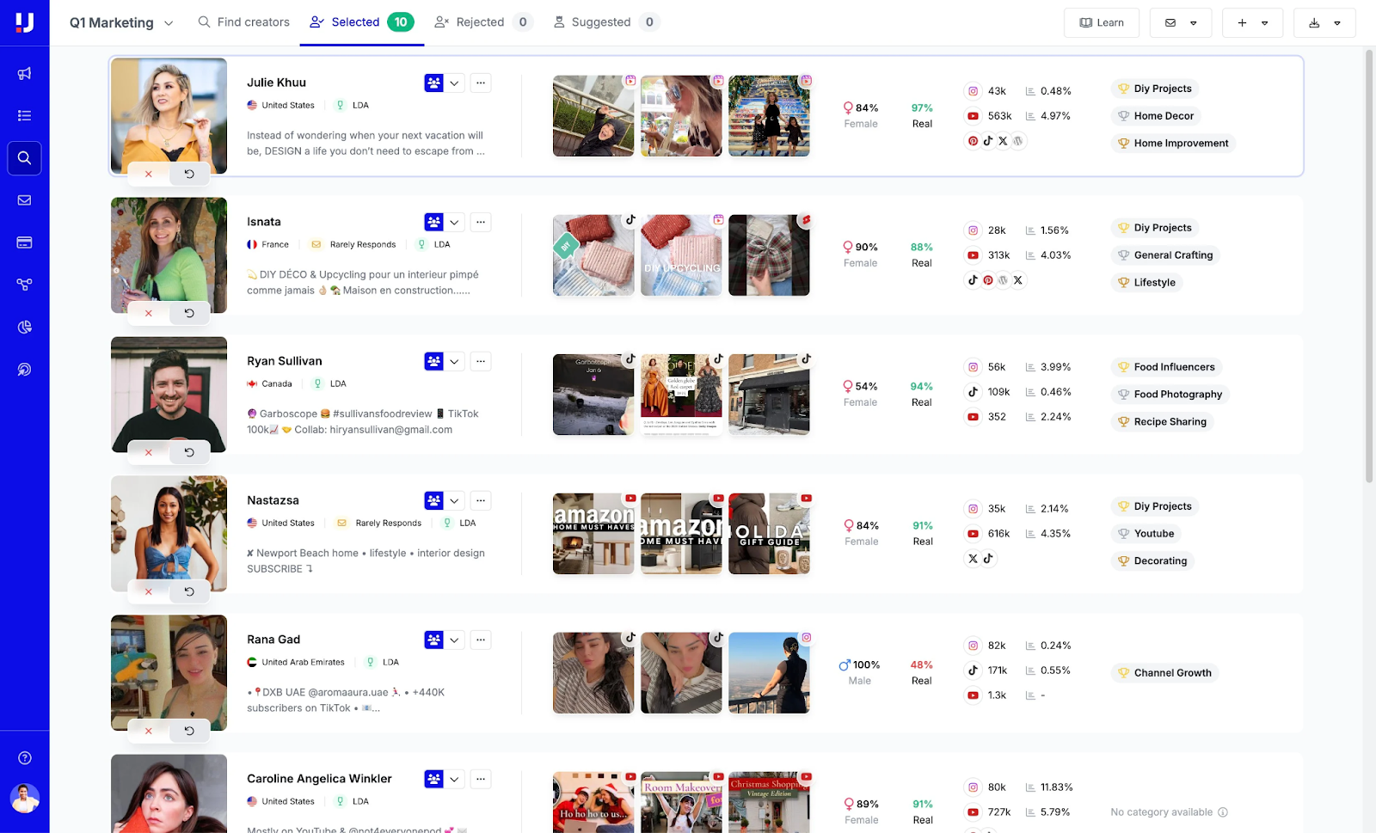Open the inbox envelope icon in the sidebar
The width and height of the screenshot is (1376, 833).
[24, 199]
